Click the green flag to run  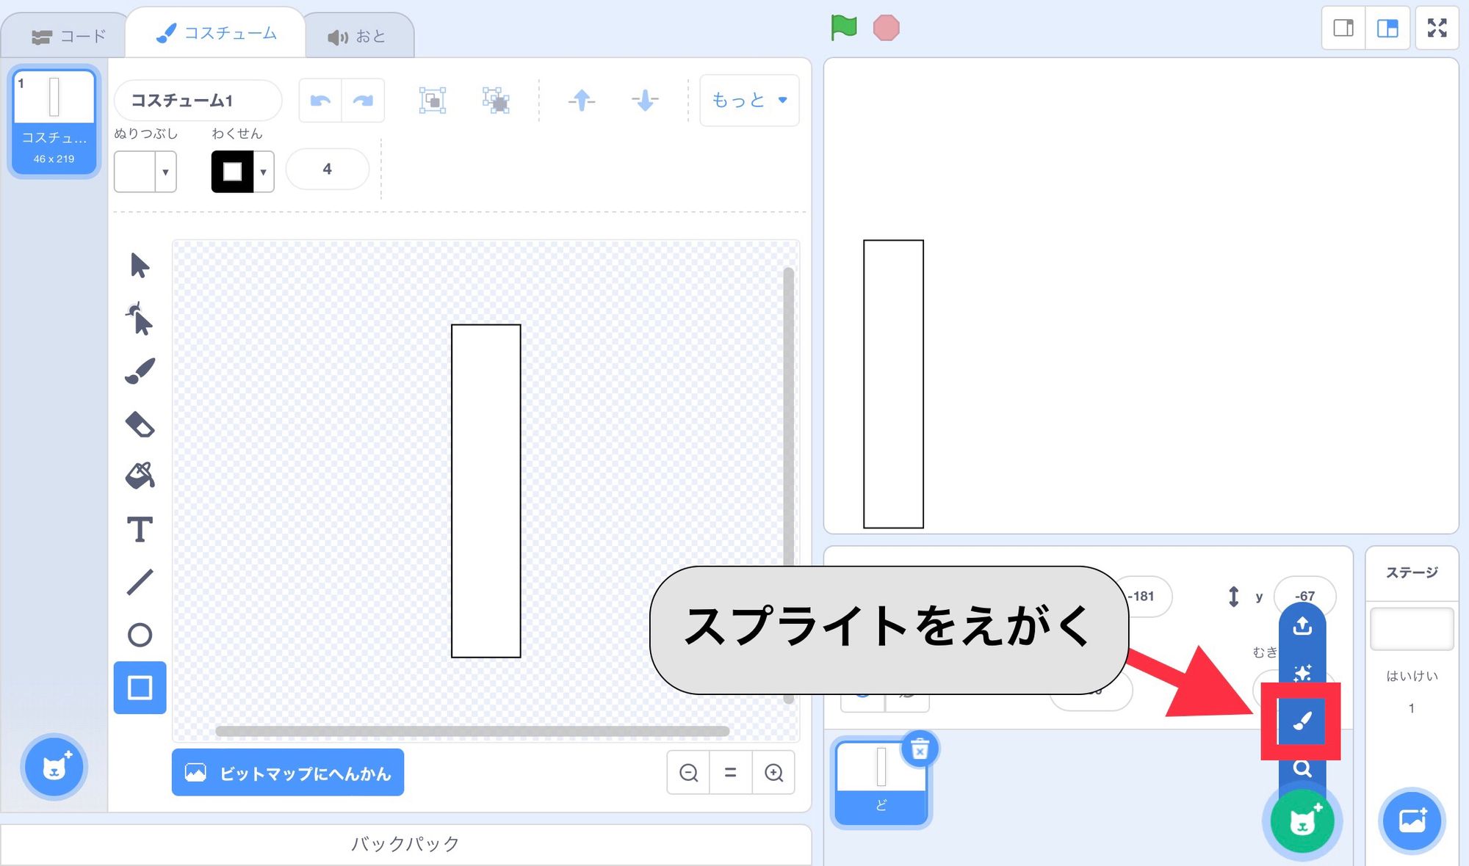tap(843, 28)
